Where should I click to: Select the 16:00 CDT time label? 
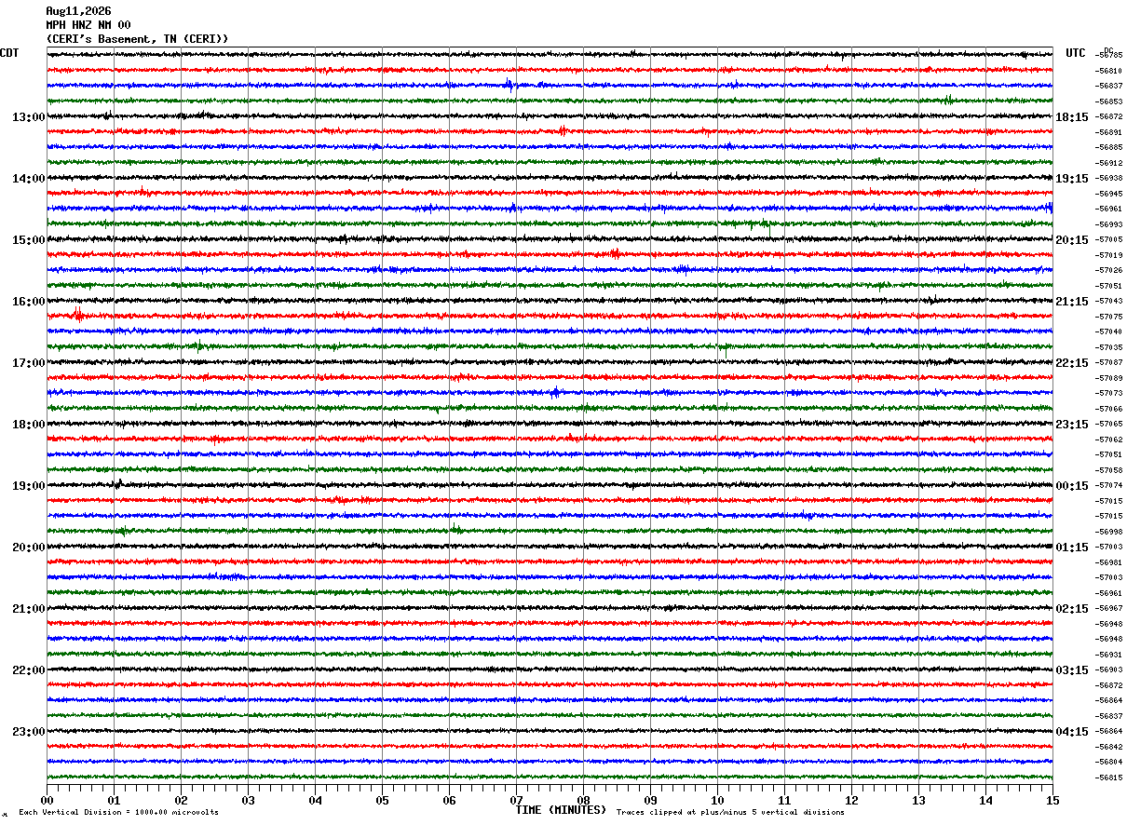point(29,302)
